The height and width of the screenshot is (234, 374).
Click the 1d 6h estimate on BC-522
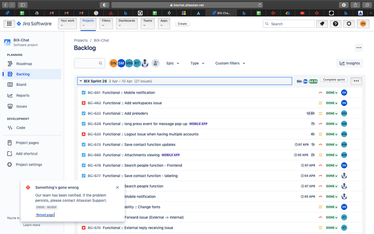[x=310, y=113]
